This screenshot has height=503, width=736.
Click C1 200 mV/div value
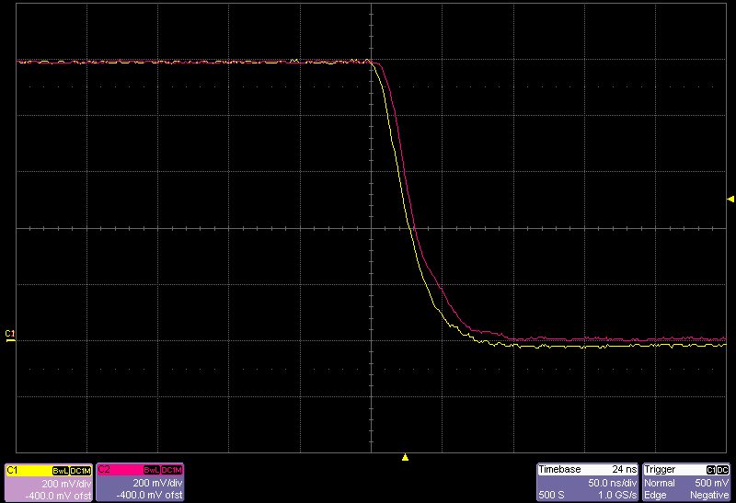click(66, 484)
